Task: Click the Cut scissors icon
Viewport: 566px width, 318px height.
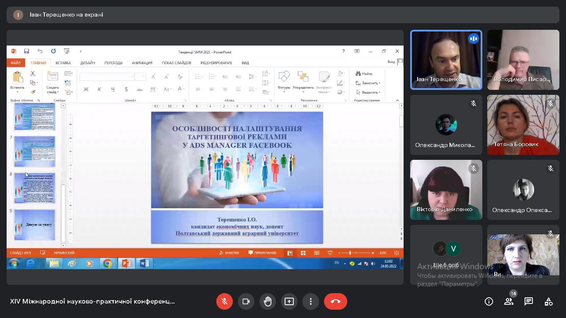Action: coord(33,74)
